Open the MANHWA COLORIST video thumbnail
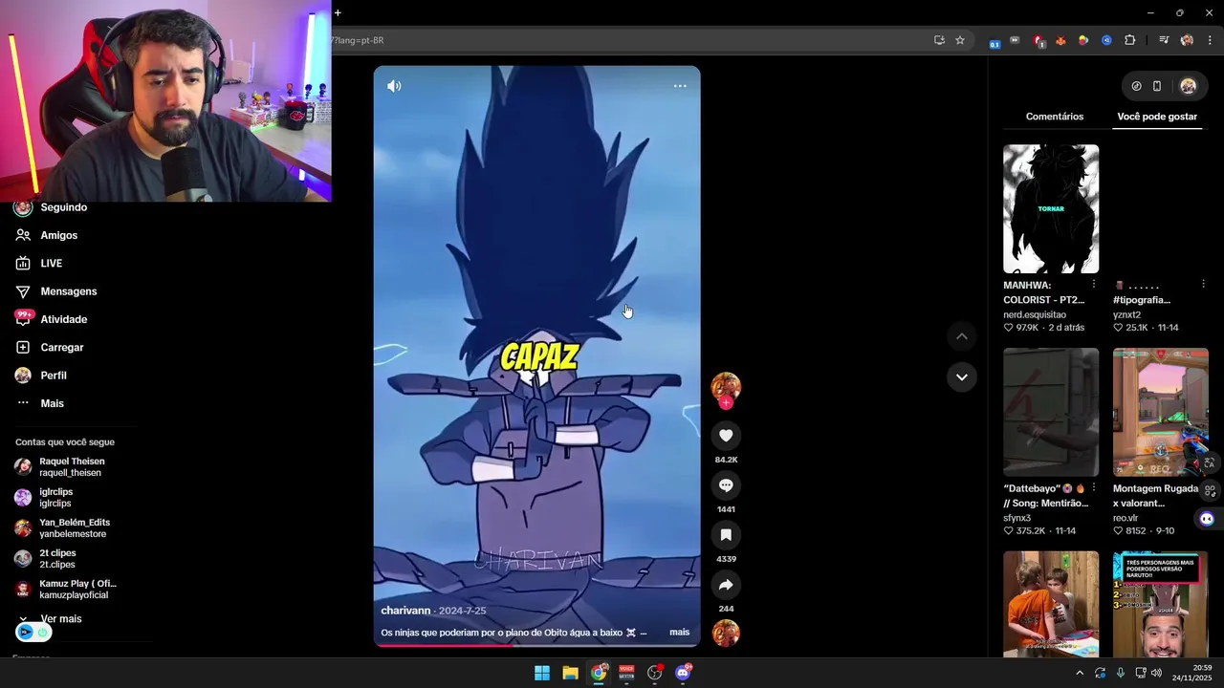 pyautogui.click(x=1051, y=209)
